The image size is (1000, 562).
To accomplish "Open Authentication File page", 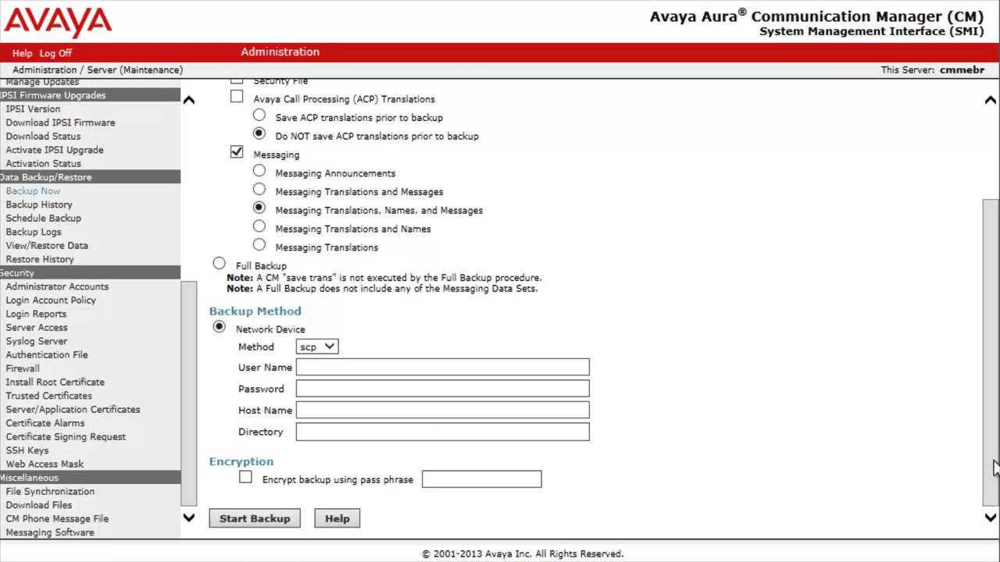I will coord(47,355).
